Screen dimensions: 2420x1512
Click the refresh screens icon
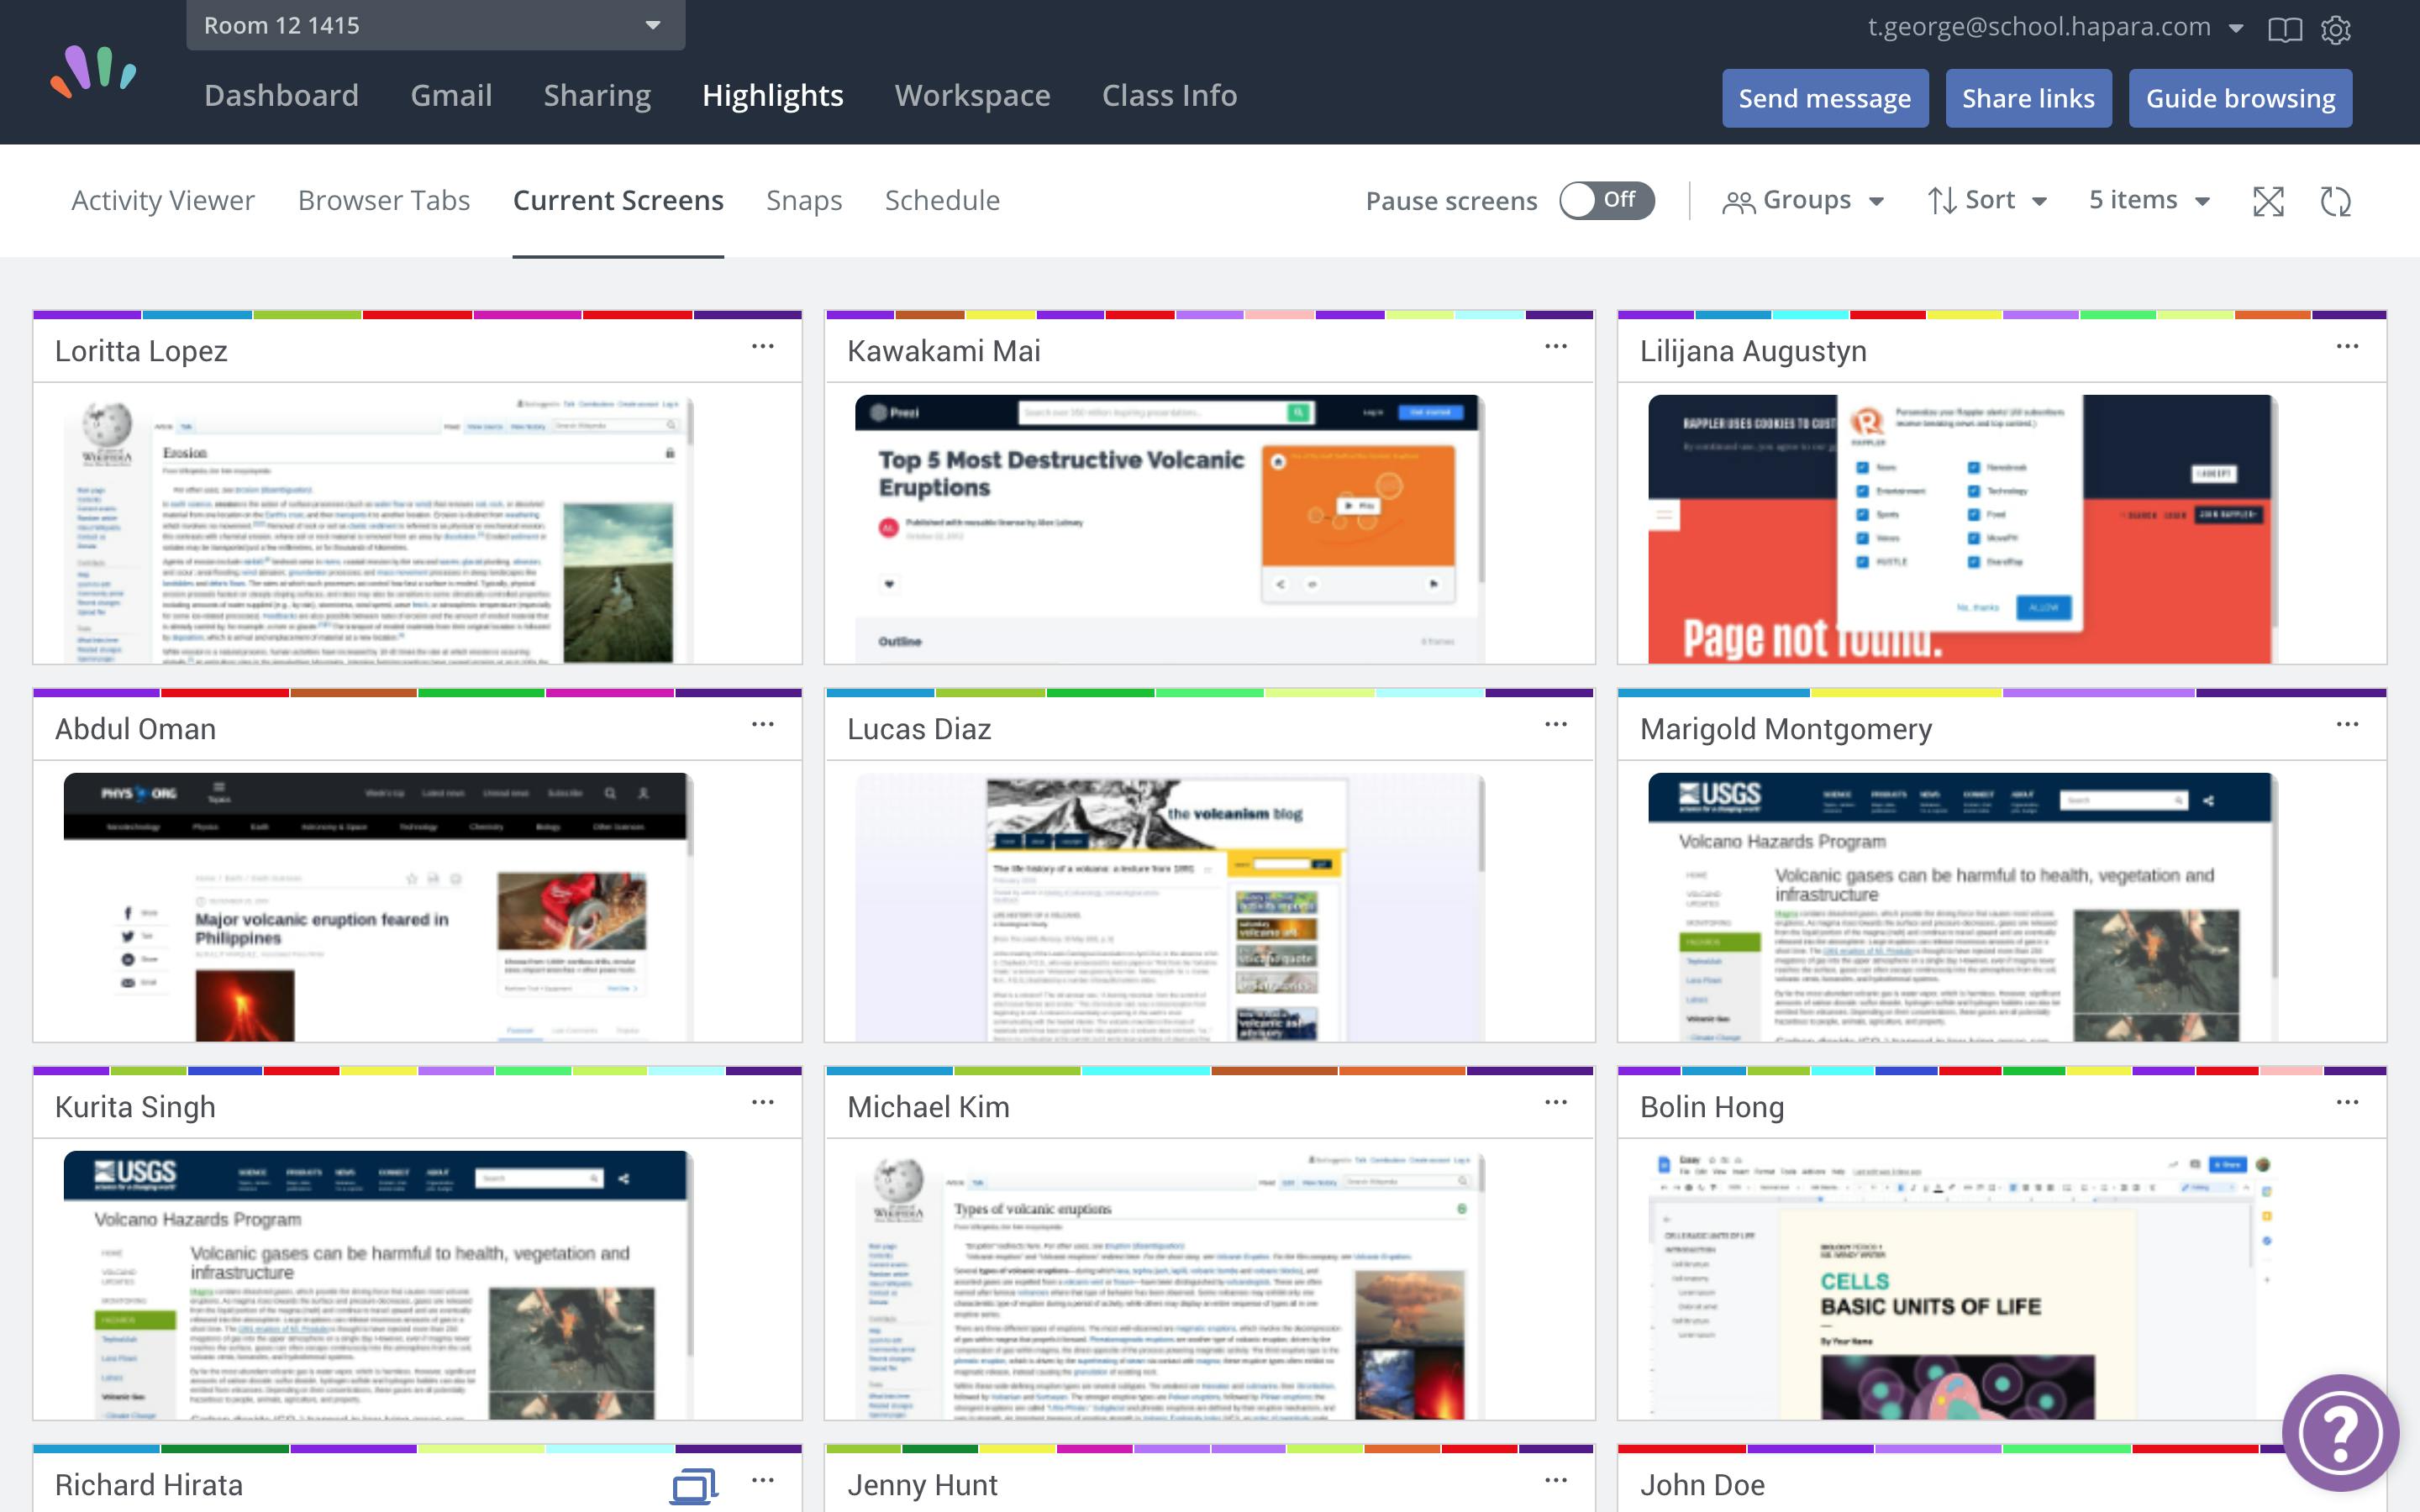click(2335, 201)
